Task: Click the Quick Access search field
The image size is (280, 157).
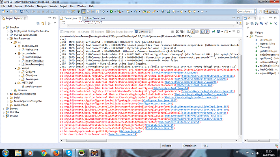Action: click(245, 11)
